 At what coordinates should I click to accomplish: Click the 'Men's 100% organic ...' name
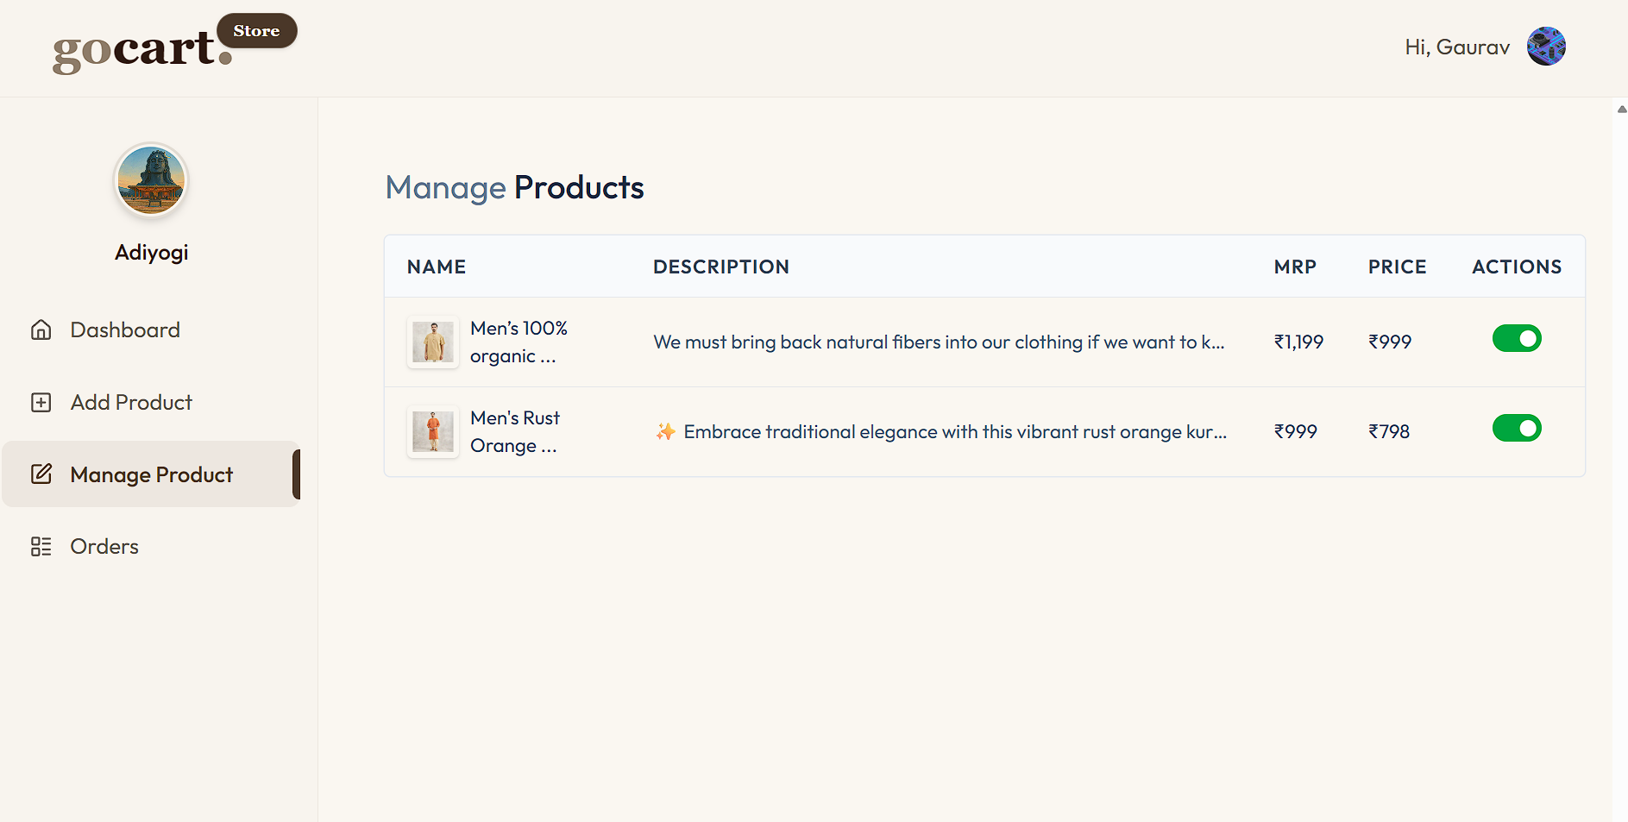tap(519, 342)
